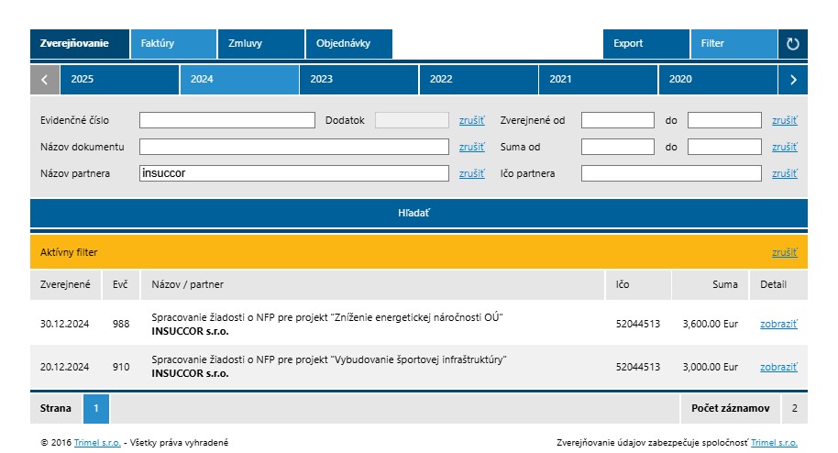This screenshot has width=838, height=453.
Task: Go to page 1 in pagination
Action: [95, 409]
